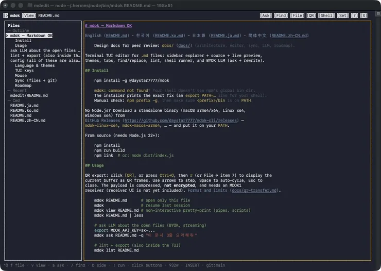Click the [X] quit button in toolbar
The height and width of the screenshot is (271, 381).
tap(363, 15)
